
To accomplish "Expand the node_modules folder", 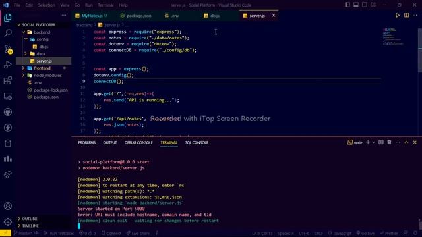I will [23, 76].
